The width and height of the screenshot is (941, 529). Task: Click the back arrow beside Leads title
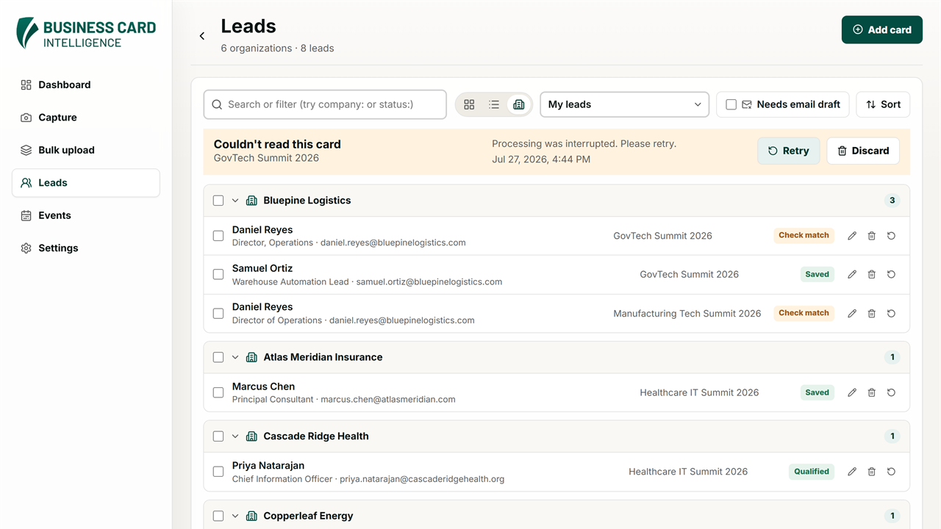tap(202, 36)
